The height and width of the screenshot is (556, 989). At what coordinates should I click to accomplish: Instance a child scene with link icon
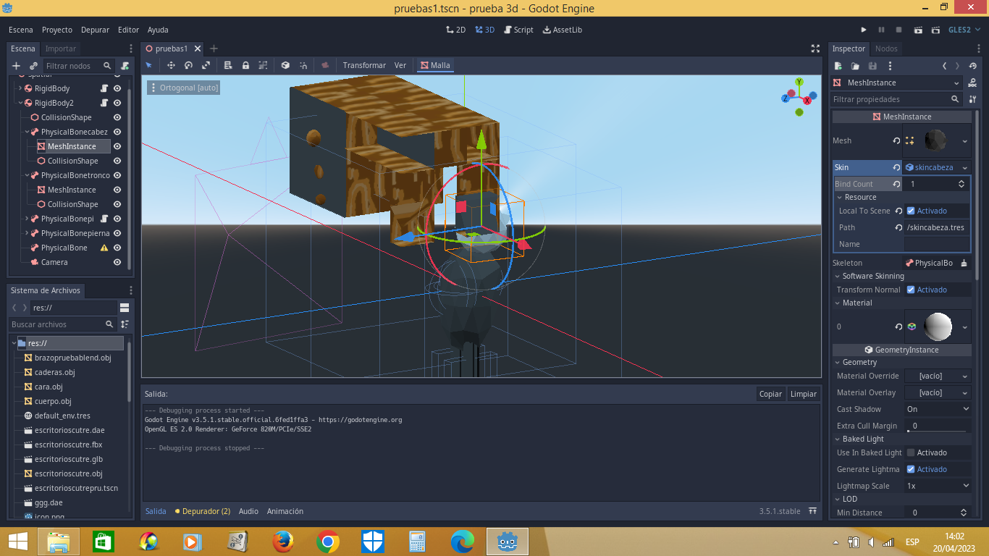(x=33, y=66)
